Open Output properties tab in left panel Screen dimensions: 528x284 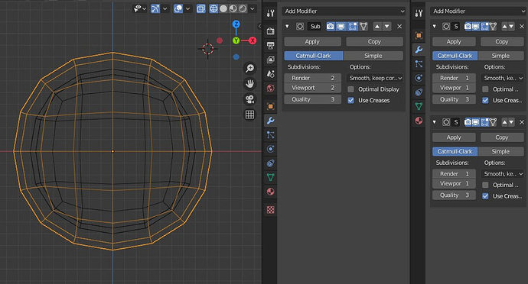pos(270,45)
